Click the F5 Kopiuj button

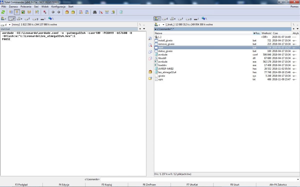(107, 185)
